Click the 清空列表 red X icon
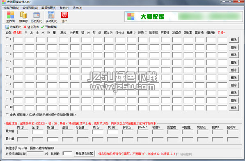The width and height of the screenshot is (245, 162). tap(25, 27)
